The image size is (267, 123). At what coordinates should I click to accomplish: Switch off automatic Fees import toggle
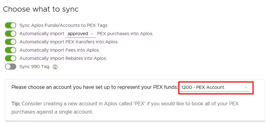(x=10, y=50)
